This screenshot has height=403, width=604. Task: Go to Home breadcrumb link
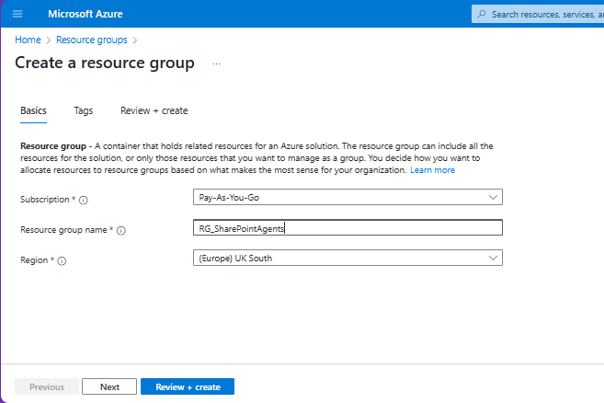pos(28,40)
